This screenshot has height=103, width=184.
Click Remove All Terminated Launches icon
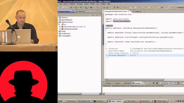click(x=157, y=83)
